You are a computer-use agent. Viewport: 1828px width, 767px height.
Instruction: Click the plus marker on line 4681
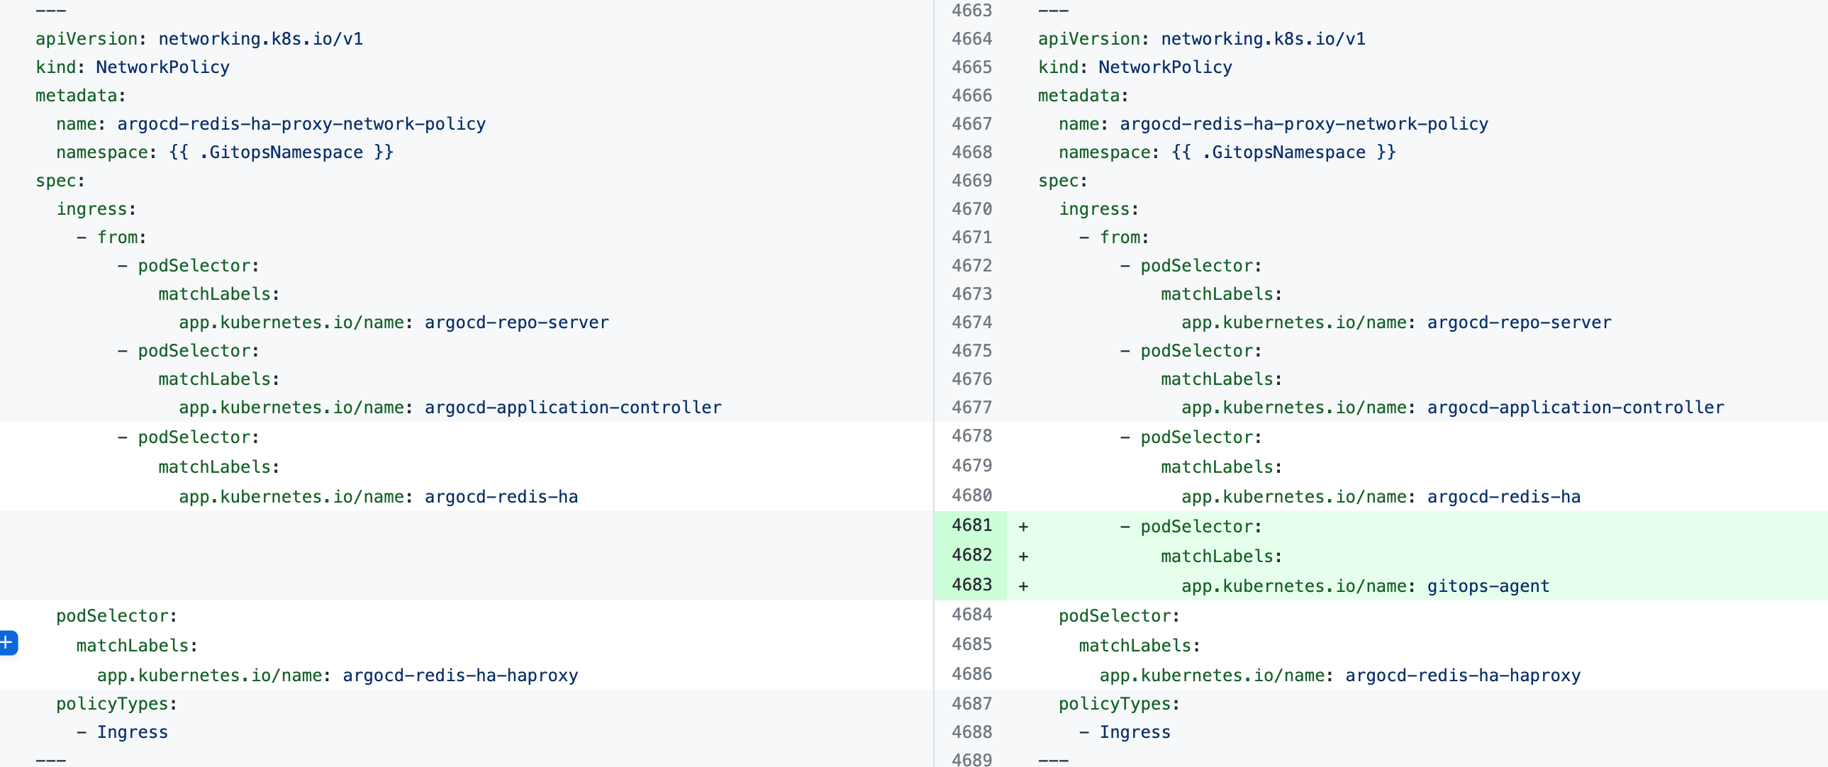[x=1023, y=527]
